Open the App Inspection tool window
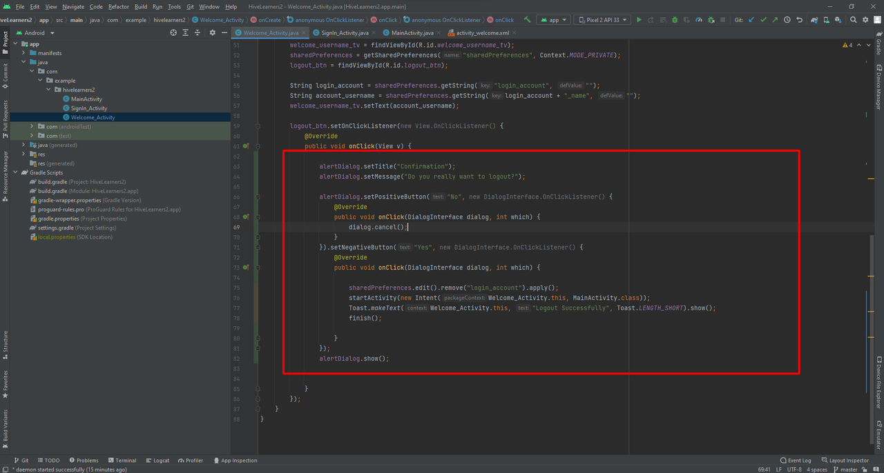Viewport: 884px width, 473px height. tap(235, 461)
